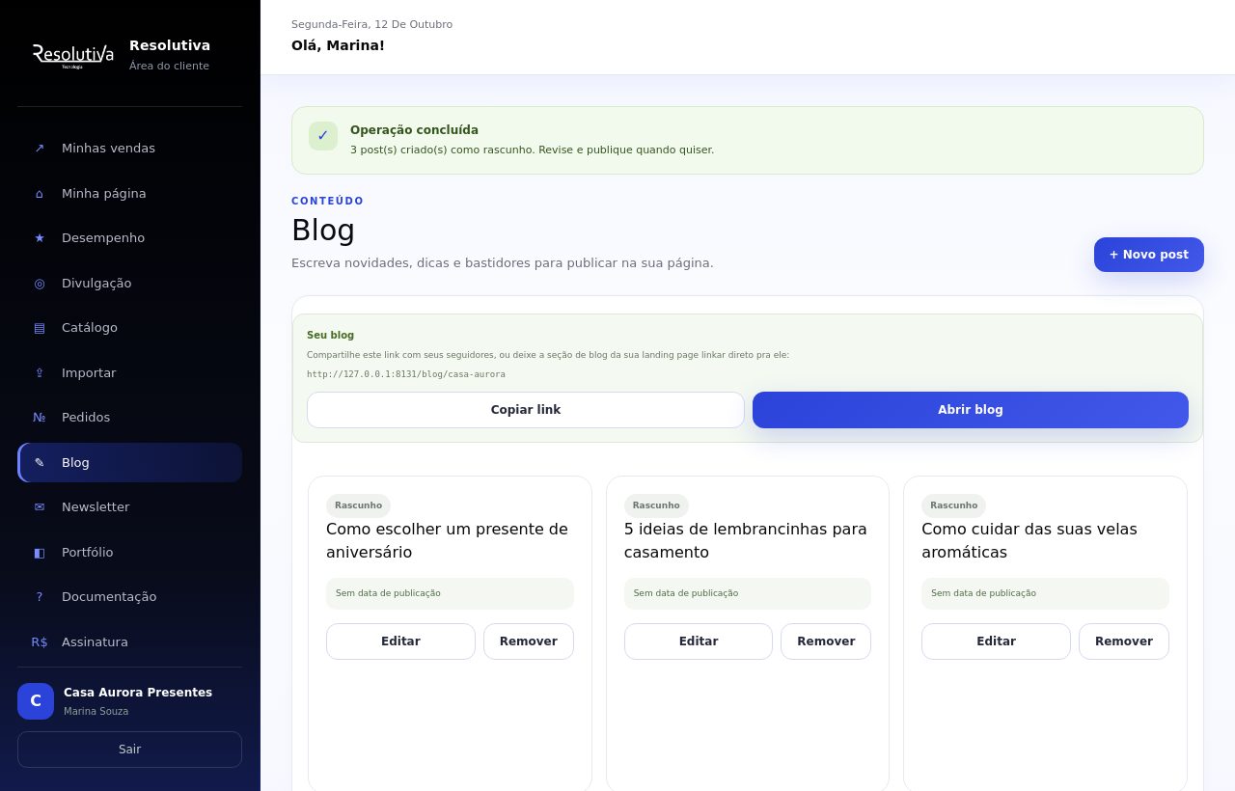Open Minhas vendas section

(129, 149)
